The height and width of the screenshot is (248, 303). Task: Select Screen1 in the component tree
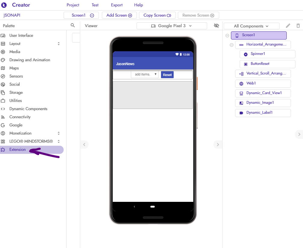259,35
